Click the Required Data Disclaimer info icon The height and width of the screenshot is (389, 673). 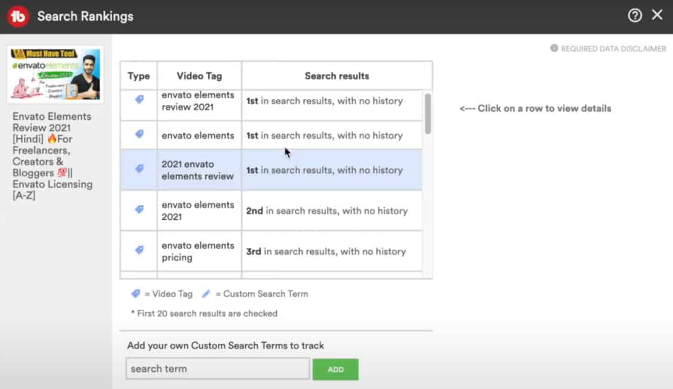554,48
